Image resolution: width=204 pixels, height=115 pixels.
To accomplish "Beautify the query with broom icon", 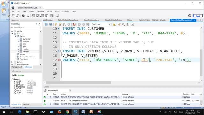I will pos(119,24).
